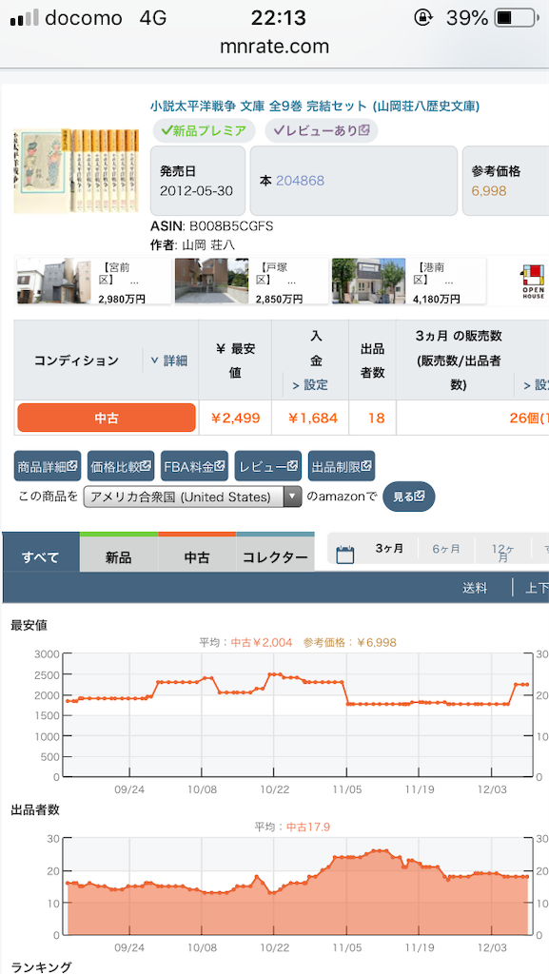Image resolution: width=549 pixels, height=974 pixels.
Task: Select the reference price 6,998
Action: (x=489, y=191)
